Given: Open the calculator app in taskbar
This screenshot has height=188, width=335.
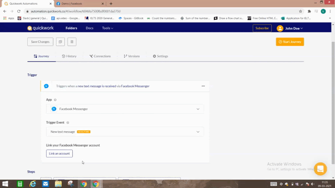Looking at the screenshot, I should [x=20, y=184].
